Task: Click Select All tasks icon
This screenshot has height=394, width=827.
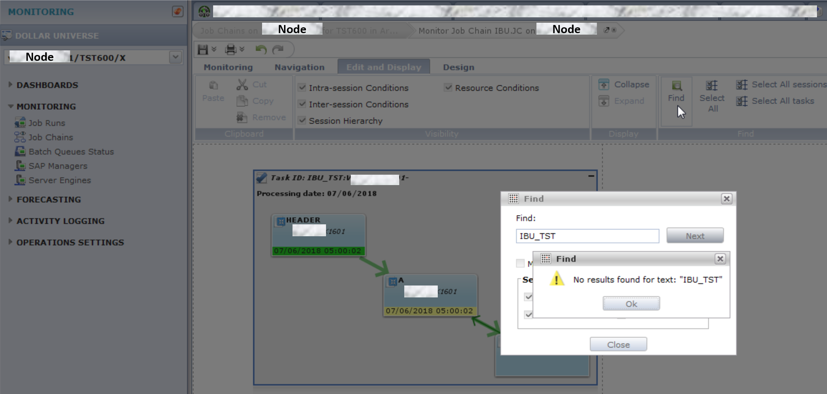Action: point(741,101)
